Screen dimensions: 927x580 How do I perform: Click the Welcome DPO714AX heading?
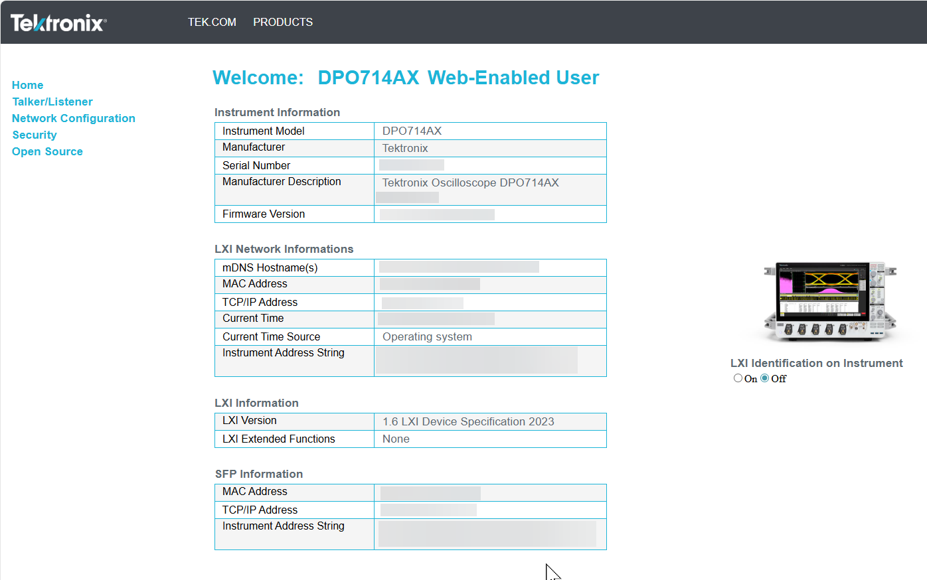click(406, 78)
